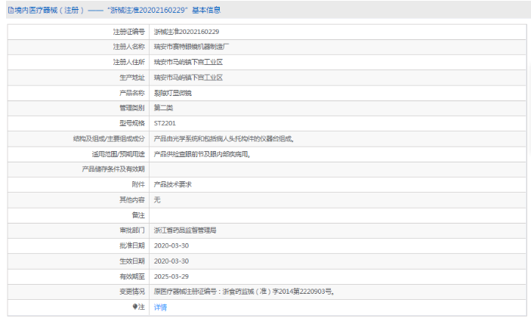Select the 批准日期 value 2020-03-30

point(171,245)
